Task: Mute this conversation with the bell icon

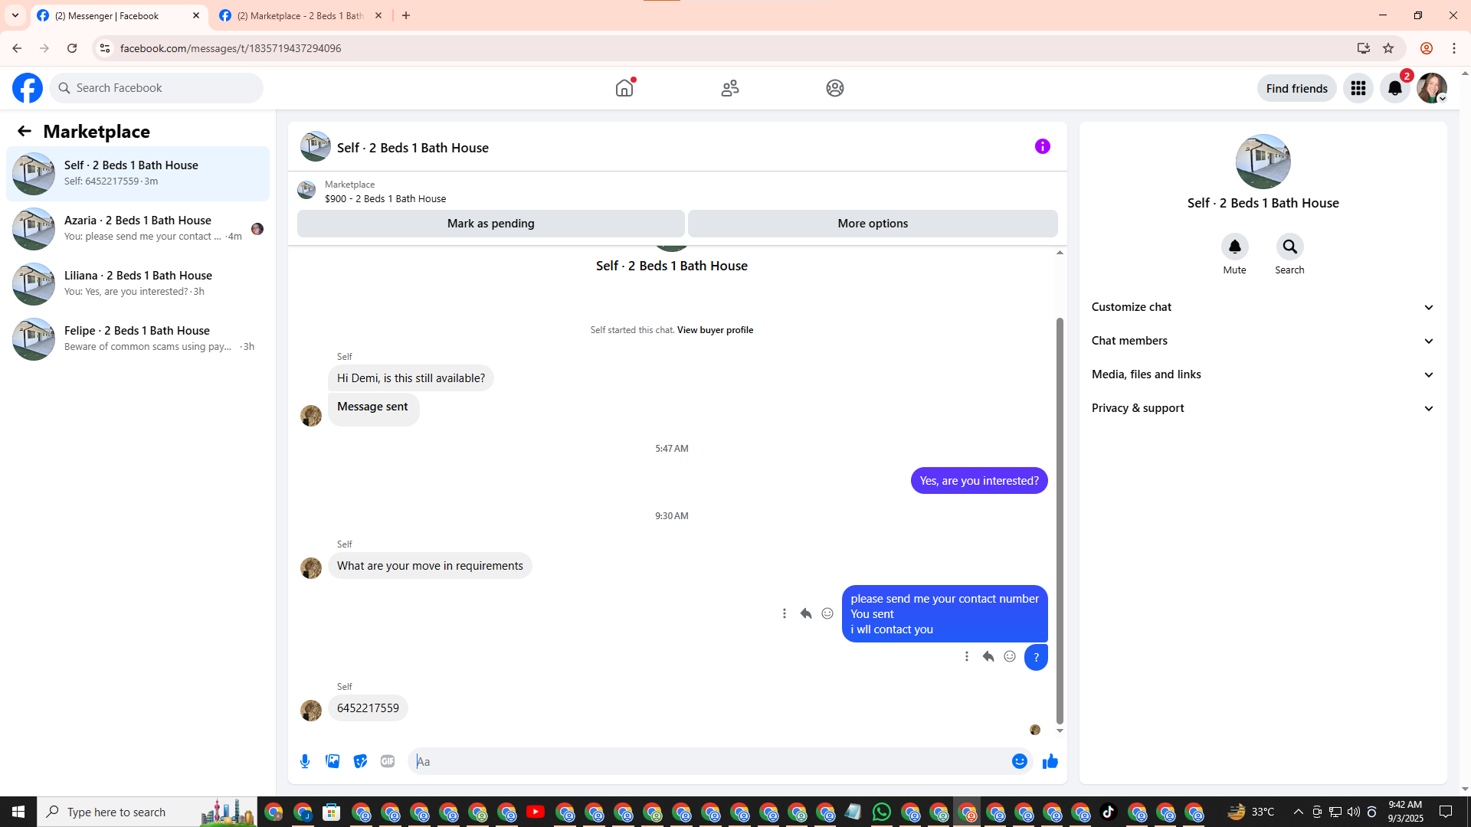Action: [1235, 247]
